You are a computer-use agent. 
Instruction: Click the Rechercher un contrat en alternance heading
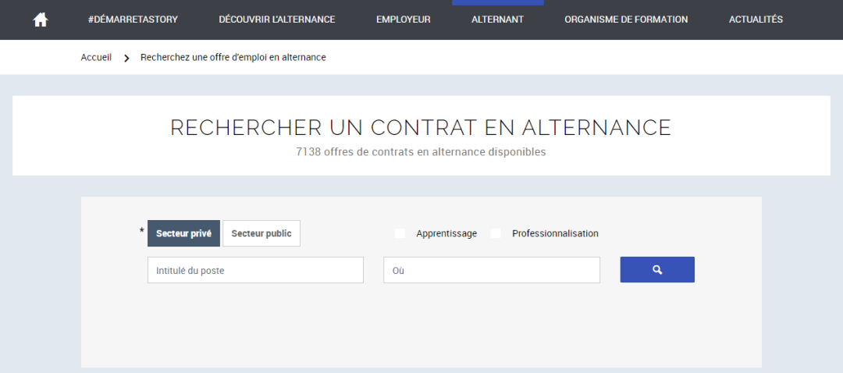tap(421, 128)
